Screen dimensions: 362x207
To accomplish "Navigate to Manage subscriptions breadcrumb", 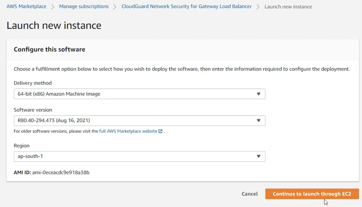I will point(84,7).
